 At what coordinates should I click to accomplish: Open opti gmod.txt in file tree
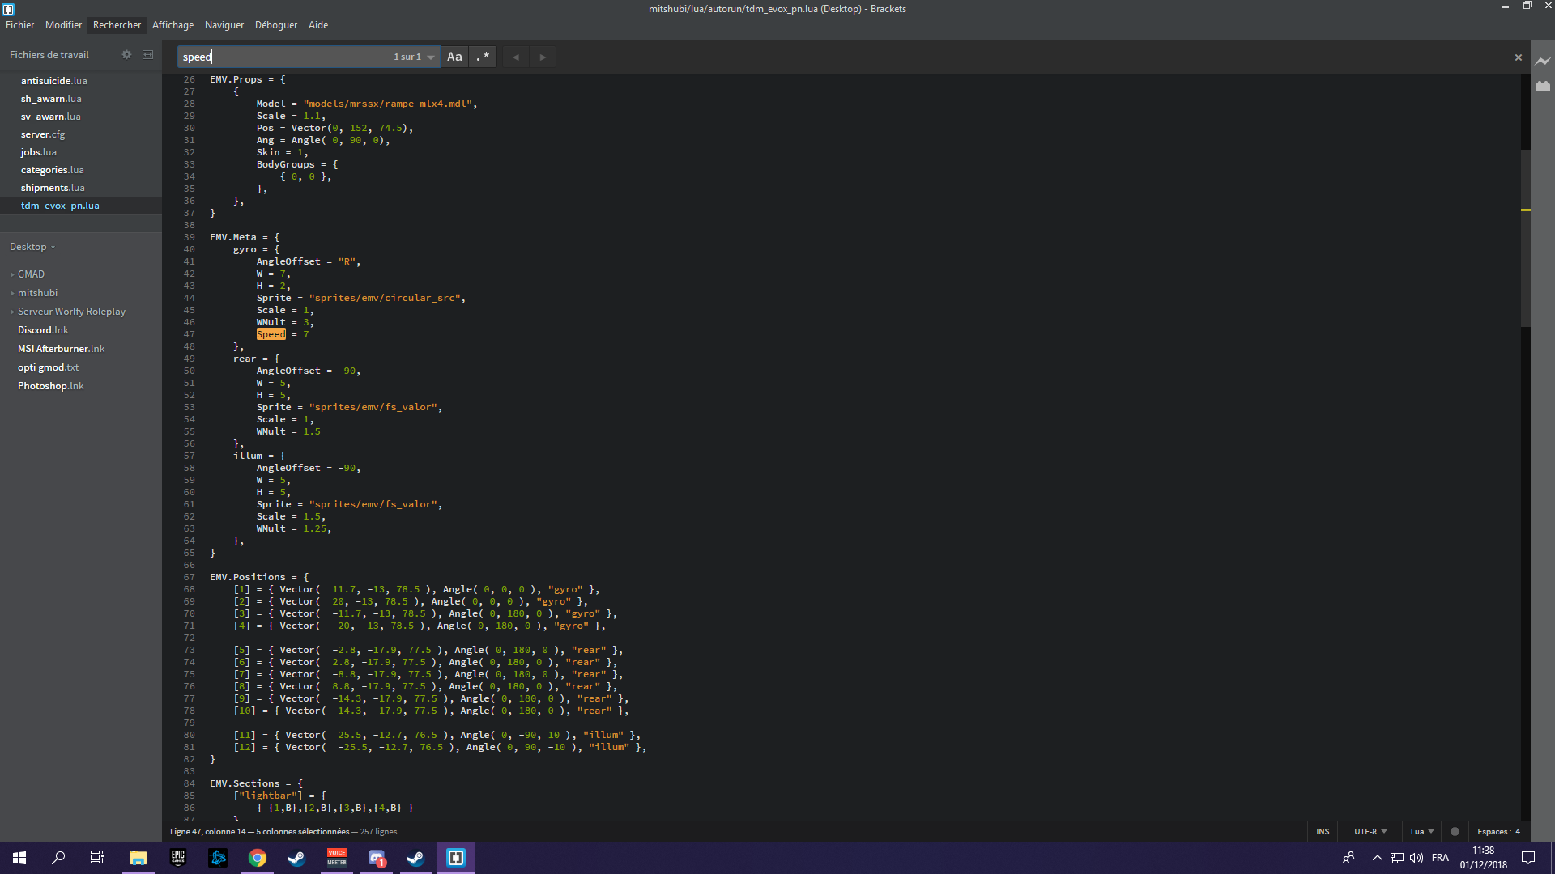pos(48,367)
